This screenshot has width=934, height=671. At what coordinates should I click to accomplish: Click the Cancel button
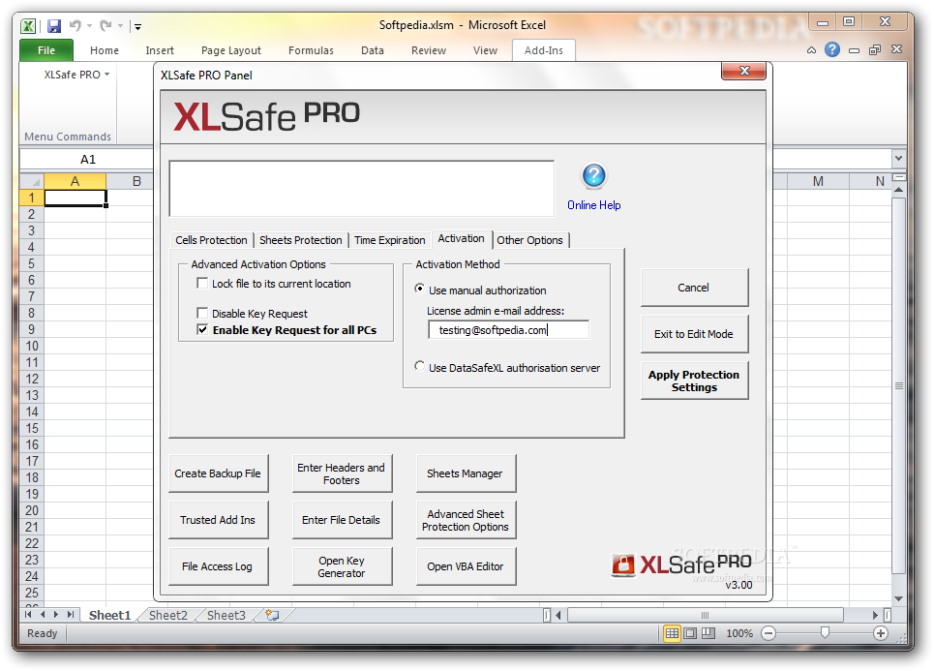pos(694,288)
